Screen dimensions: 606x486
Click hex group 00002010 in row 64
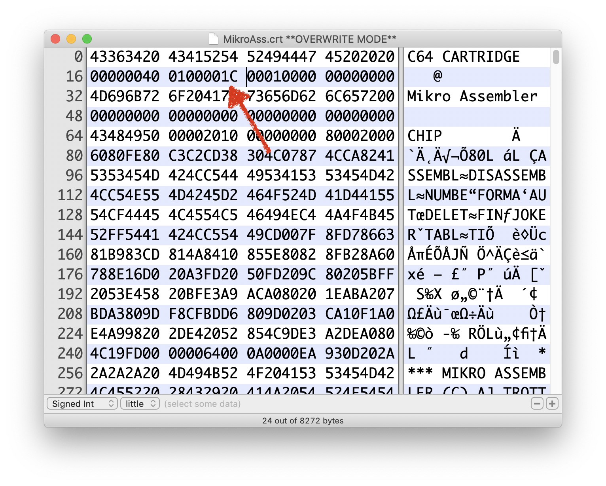[x=203, y=136]
